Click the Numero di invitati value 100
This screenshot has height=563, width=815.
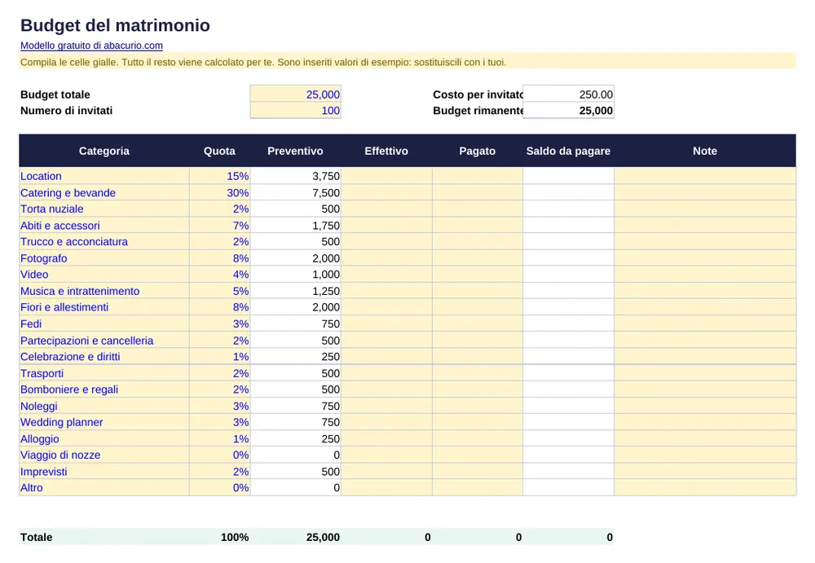pyautogui.click(x=295, y=110)
